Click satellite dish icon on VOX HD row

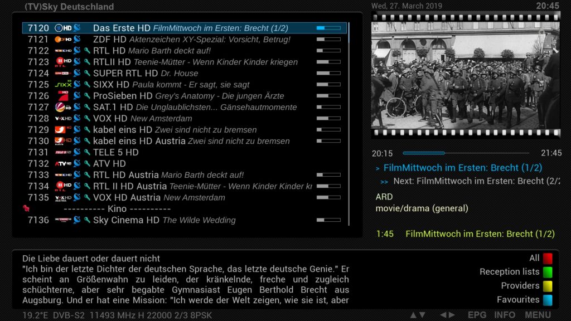[x=77, y=119]
